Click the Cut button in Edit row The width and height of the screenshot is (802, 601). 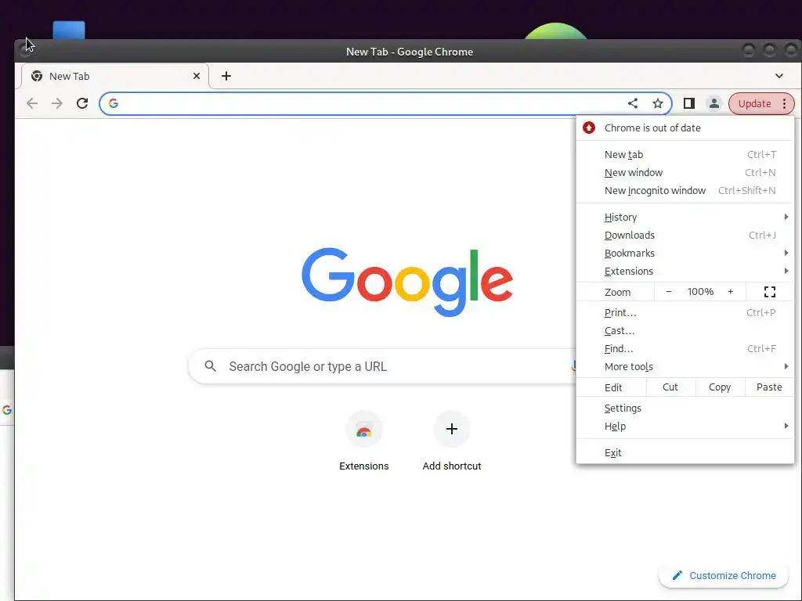click(x=670, y=387)
